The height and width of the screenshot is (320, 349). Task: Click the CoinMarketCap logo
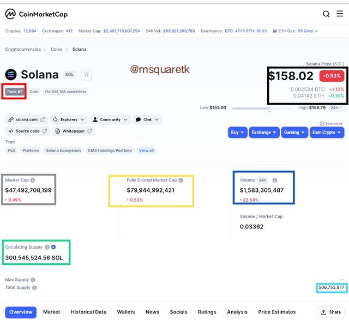coord(37,14)
